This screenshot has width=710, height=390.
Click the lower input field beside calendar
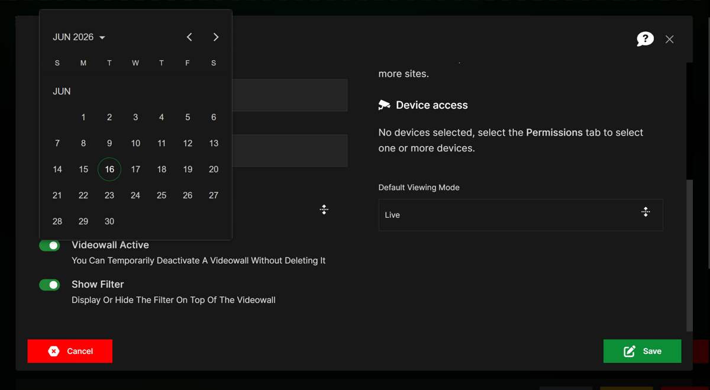tap(289, 151)
